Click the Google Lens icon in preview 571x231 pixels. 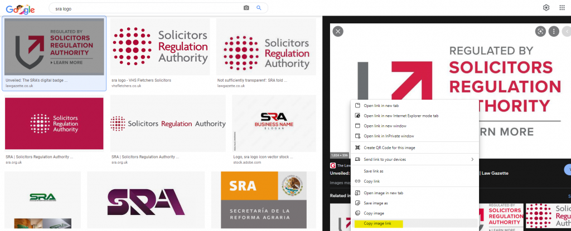click(x=540, y=31)
